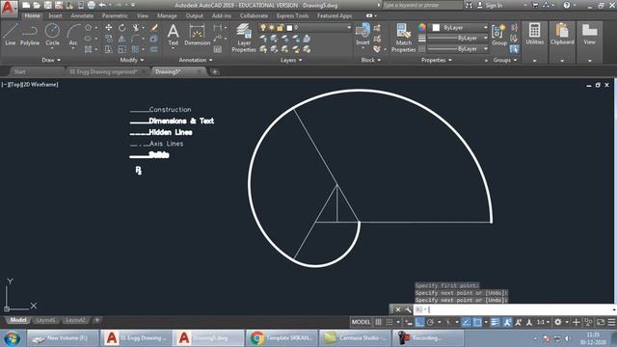
Task: Toggle the drawing grid display in status bar
Action: 378,322
